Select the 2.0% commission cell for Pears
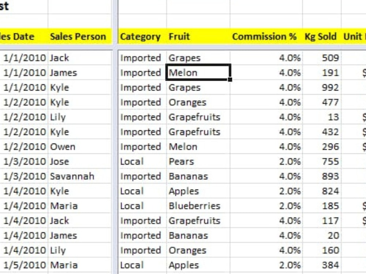Viewport: 366px width, 274px height. 266,161
